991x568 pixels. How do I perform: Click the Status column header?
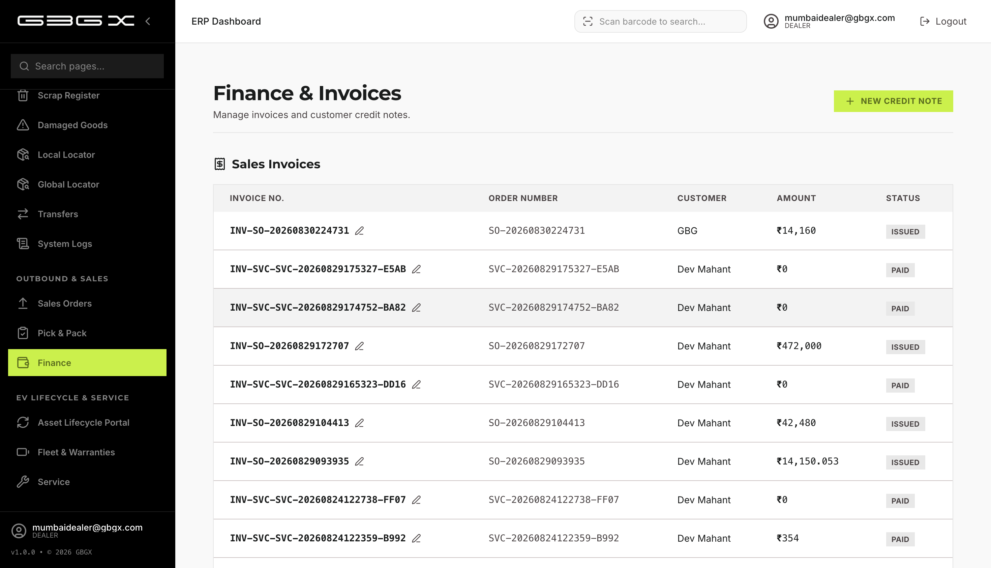(x=903, y=198)
